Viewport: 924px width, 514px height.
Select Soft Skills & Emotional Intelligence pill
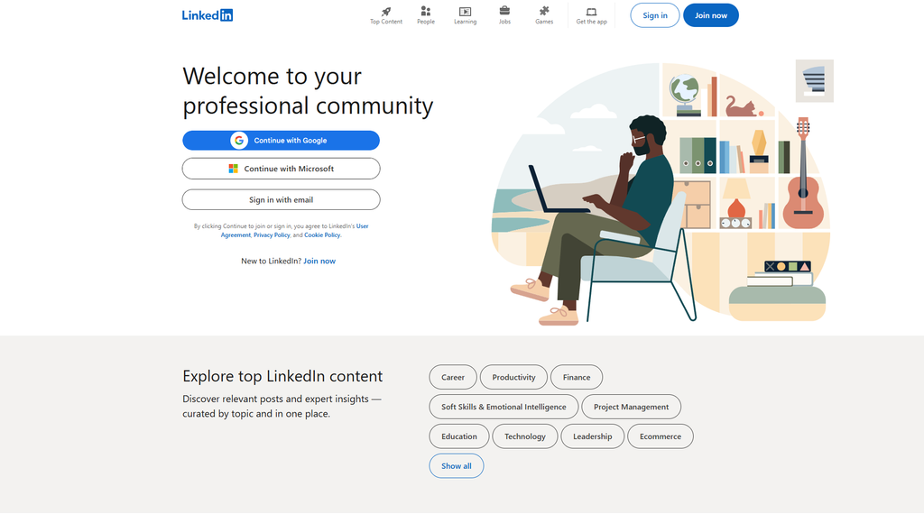504,407
